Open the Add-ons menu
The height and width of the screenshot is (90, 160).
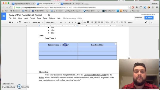52,18
